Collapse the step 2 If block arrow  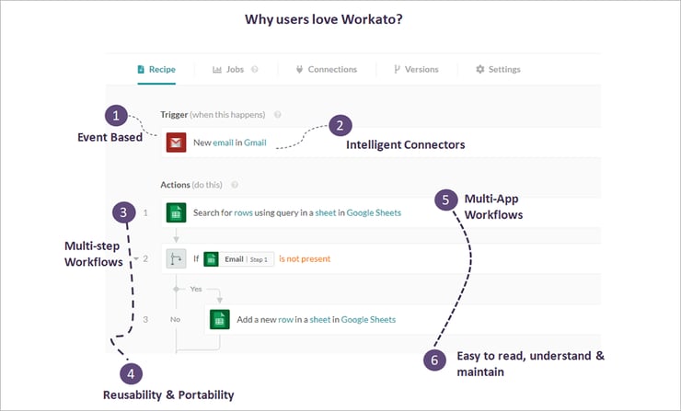[x=136, y=259]
